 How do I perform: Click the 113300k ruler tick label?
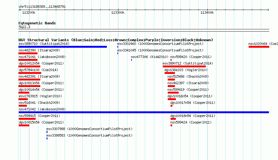coord(118,12)
